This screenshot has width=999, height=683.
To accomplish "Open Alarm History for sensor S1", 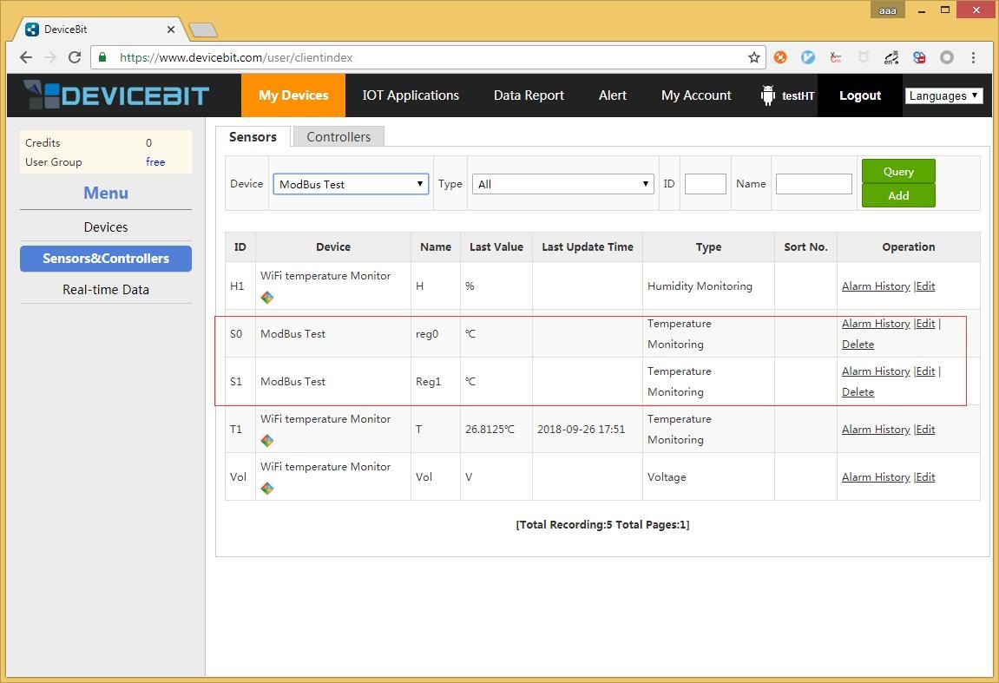I will [876, 371].
